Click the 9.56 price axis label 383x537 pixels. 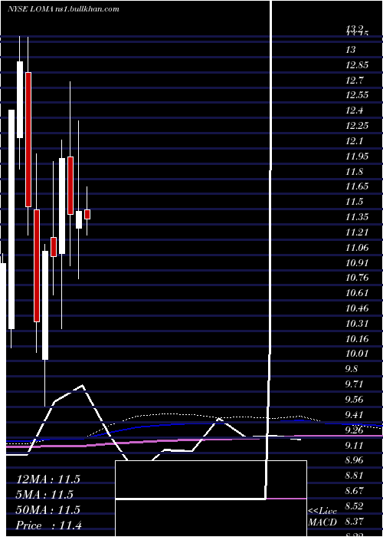pos(355,400)
